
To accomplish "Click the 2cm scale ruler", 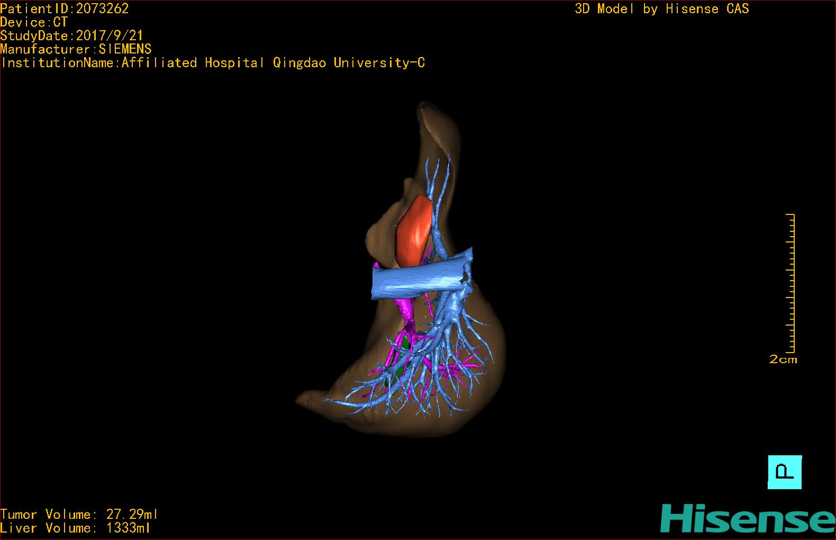I will point(790,283).
